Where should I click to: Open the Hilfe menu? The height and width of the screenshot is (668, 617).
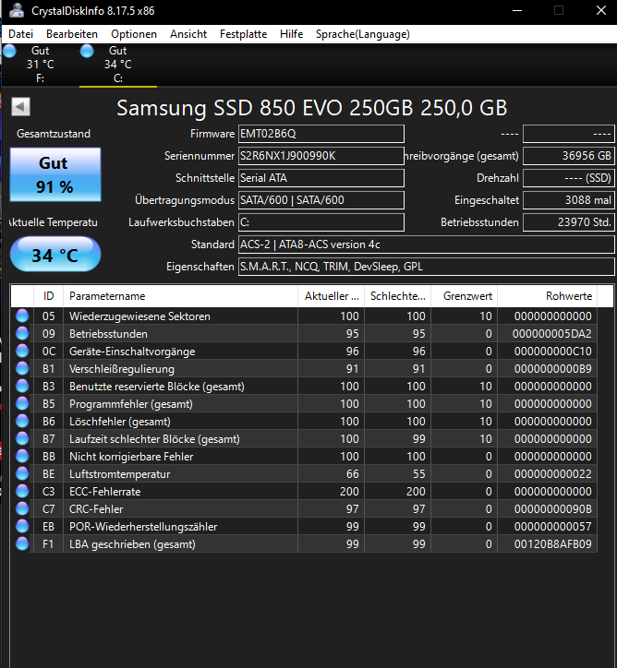(x=292, y=34)
